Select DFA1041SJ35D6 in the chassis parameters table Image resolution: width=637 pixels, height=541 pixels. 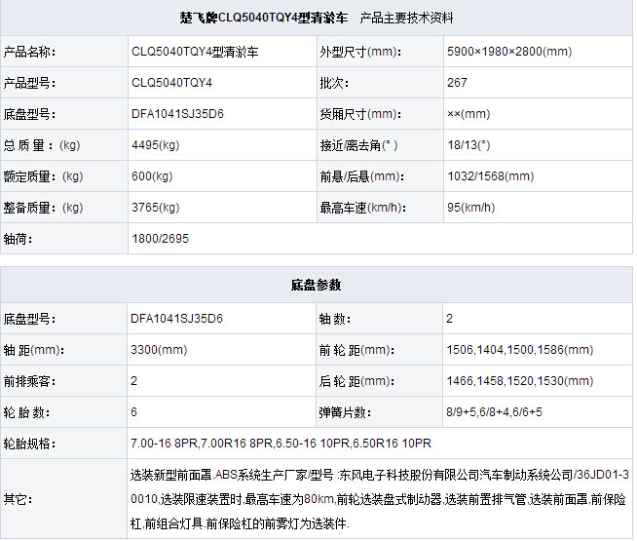tap(176, 319)
